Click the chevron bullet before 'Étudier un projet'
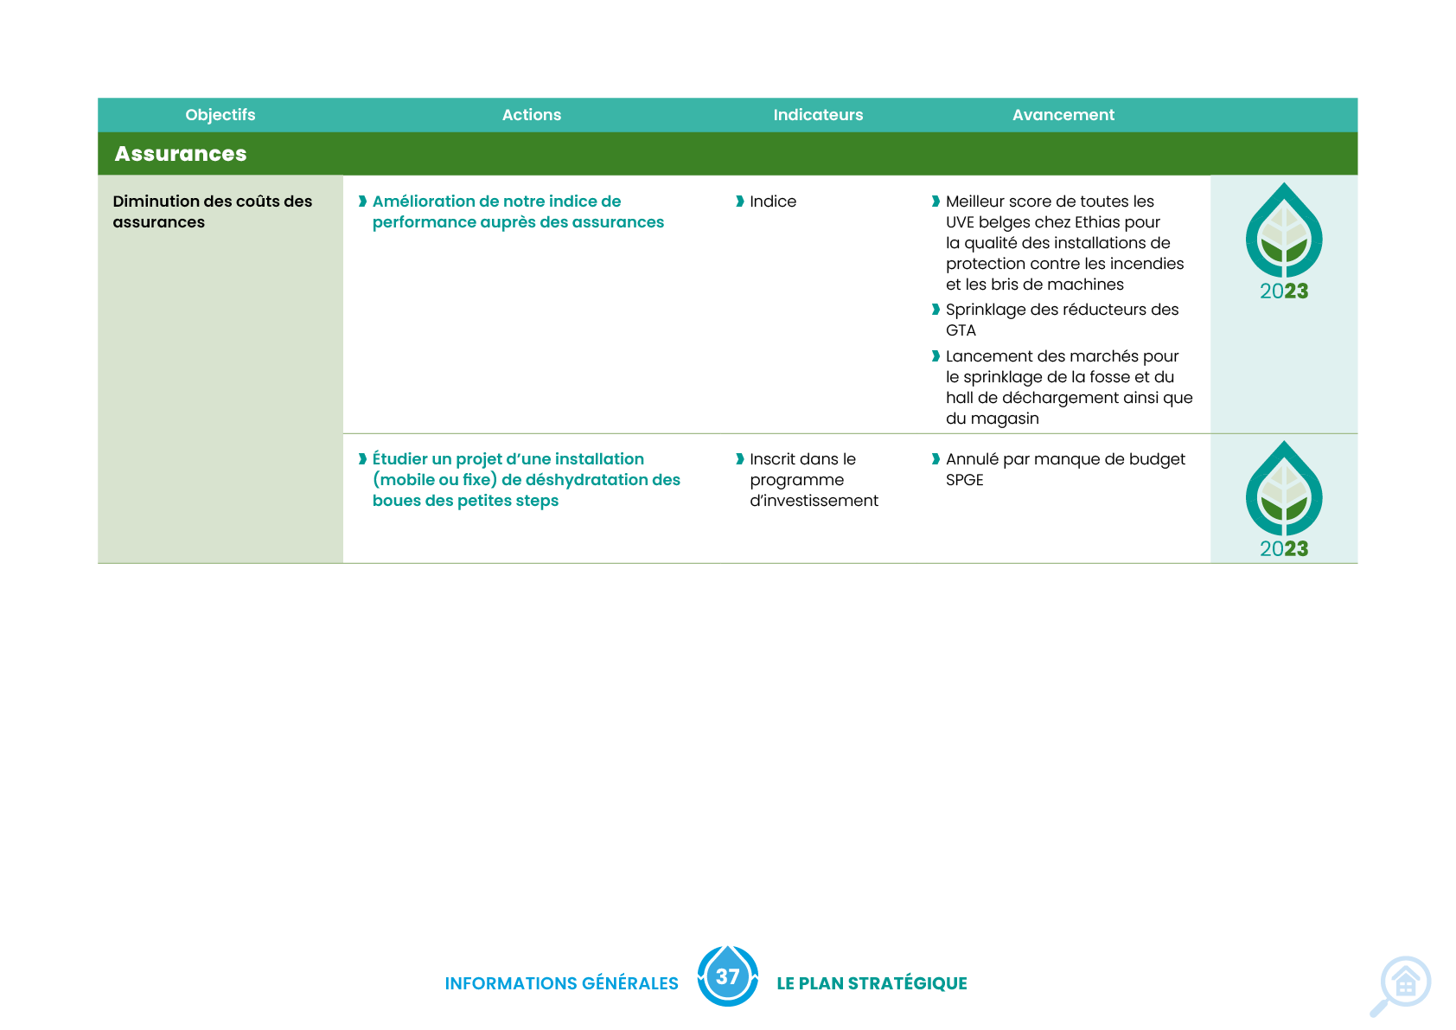The image size is (1456, 1030). tap(363, 459)
